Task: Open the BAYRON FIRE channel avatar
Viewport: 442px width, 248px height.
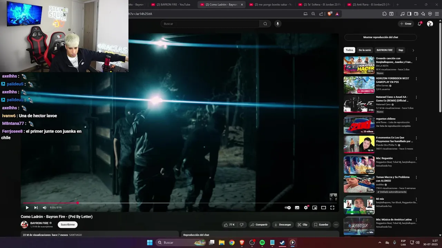Action: 25,225
